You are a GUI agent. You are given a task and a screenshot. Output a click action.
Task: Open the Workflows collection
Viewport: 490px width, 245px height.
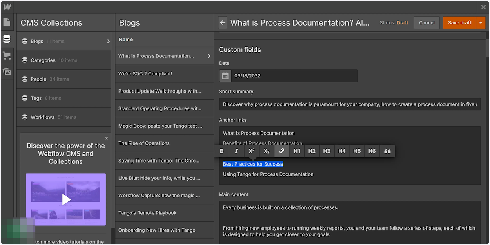click(x=64, y=117)
